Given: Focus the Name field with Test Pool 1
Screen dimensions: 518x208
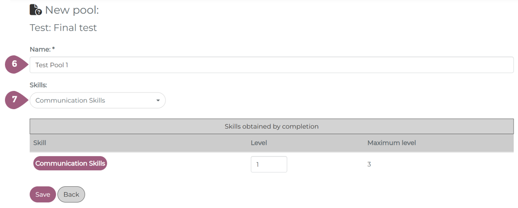Looking at the screenshot, I should 272,65.
